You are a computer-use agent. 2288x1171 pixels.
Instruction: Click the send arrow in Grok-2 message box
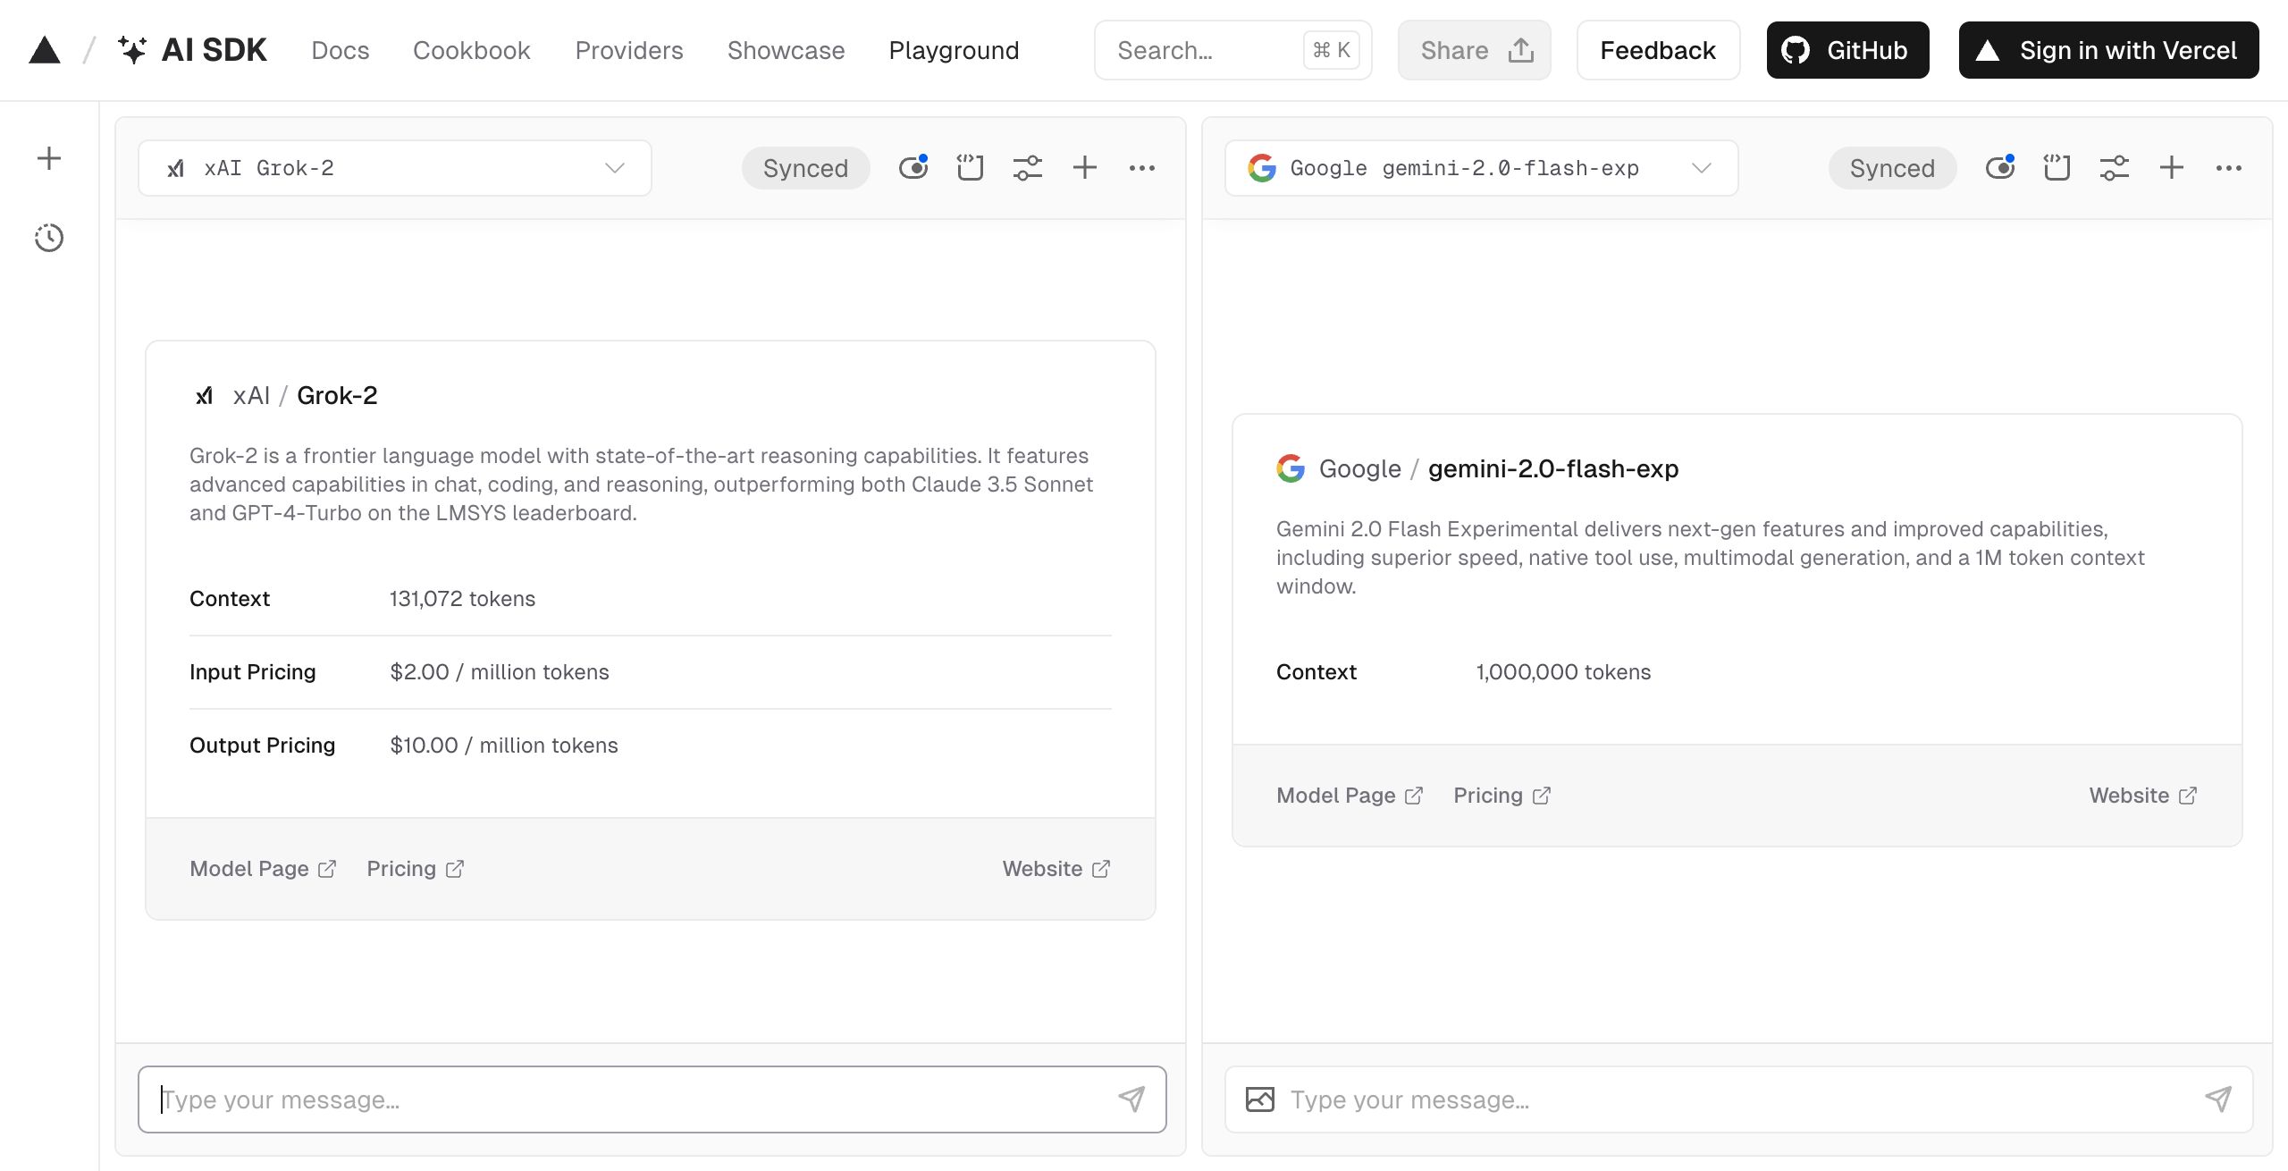point(1131,1099)
